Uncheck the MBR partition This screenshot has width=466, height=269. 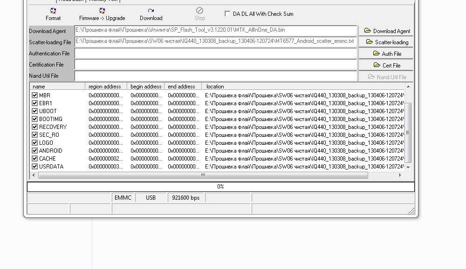pos(34,95)
